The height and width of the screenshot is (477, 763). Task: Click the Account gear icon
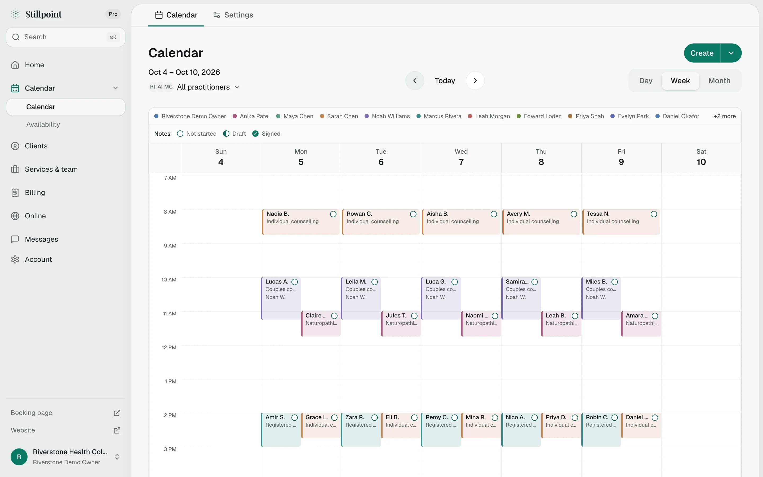pos(15,259)
